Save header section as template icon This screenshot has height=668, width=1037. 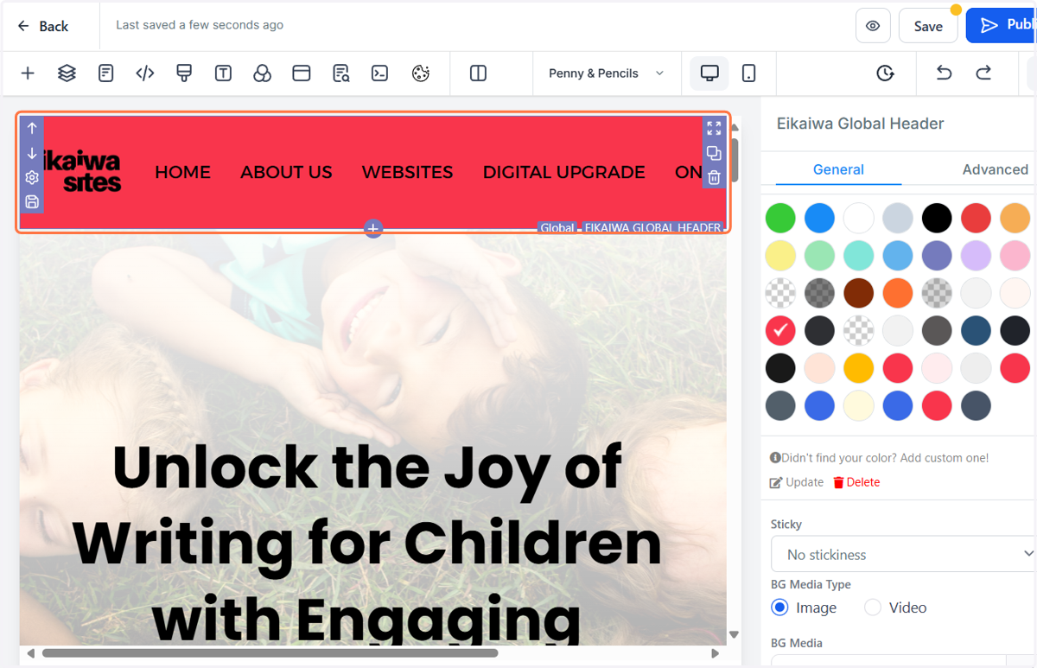[x=32, y=201]
